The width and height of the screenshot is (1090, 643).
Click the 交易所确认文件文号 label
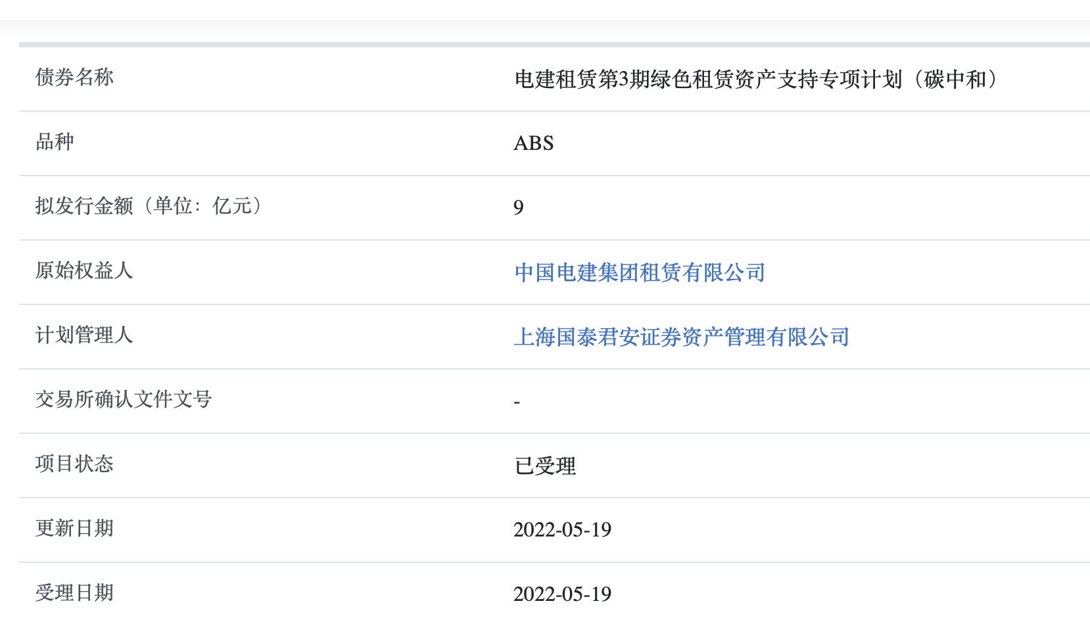124,399
